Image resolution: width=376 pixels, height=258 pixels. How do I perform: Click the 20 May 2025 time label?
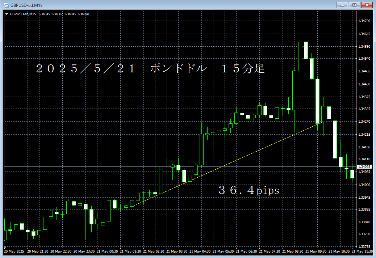point(14,251)
